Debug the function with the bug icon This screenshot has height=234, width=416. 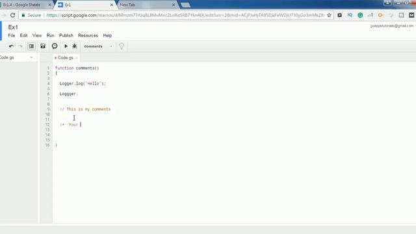tap(75, 46)
